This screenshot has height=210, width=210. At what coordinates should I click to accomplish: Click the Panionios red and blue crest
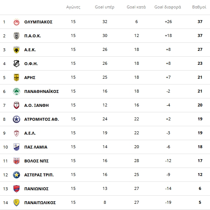pyautogui.click(x=16, y=189)
